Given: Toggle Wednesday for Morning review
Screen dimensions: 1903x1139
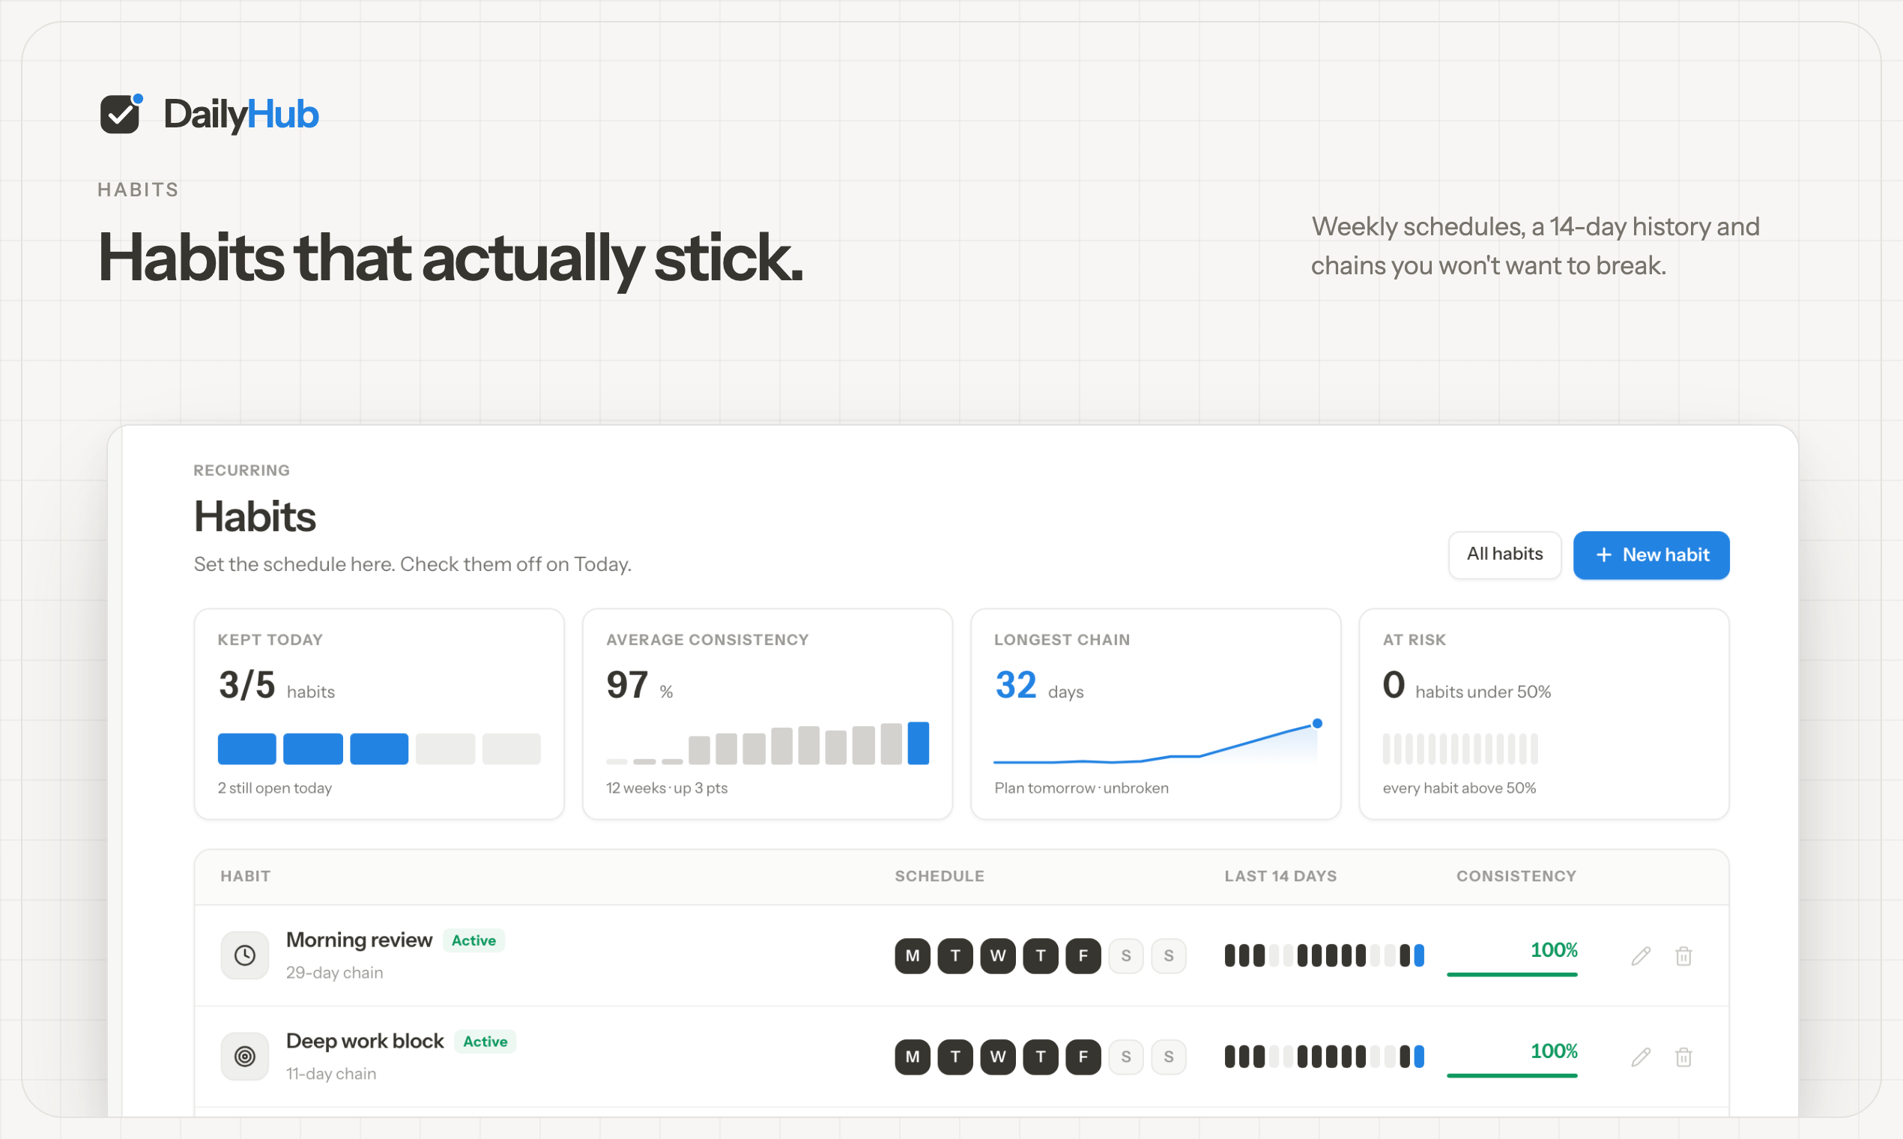Looking at the screenshot, I should point(997,955).
